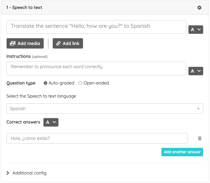Click the Add media button

(x=25, y=43)
